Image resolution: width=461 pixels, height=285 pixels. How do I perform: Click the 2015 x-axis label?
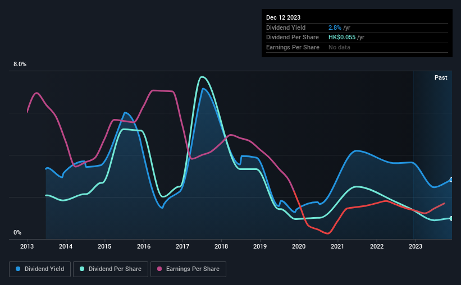[x=104, y=246]
